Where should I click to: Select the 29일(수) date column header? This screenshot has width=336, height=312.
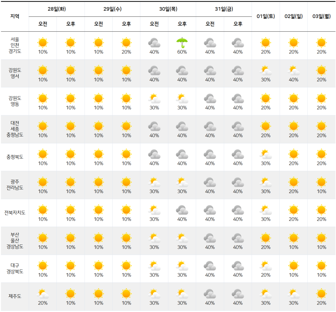pos(113,9)
